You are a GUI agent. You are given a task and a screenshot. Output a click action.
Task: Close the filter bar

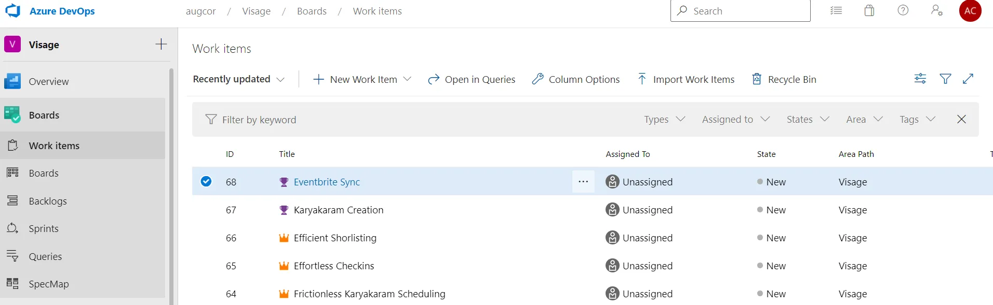961,120
